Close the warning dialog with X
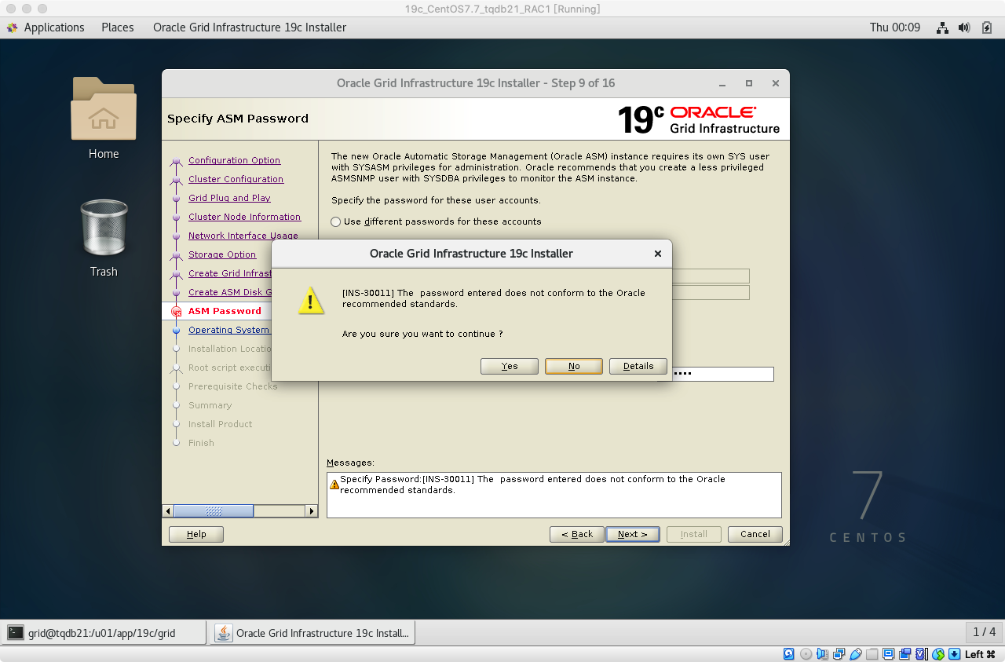 pos(658,254)
